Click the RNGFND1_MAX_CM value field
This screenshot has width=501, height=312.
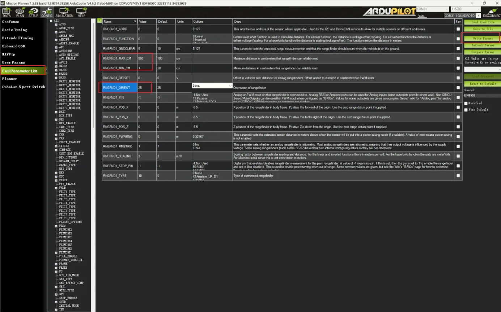[147, 58]
